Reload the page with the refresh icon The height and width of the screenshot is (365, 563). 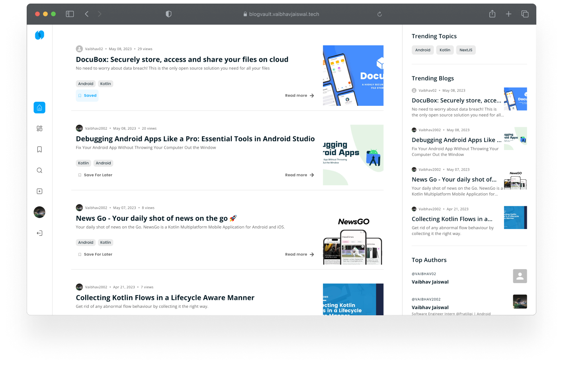pyautogui.click(x=379, y=14)
